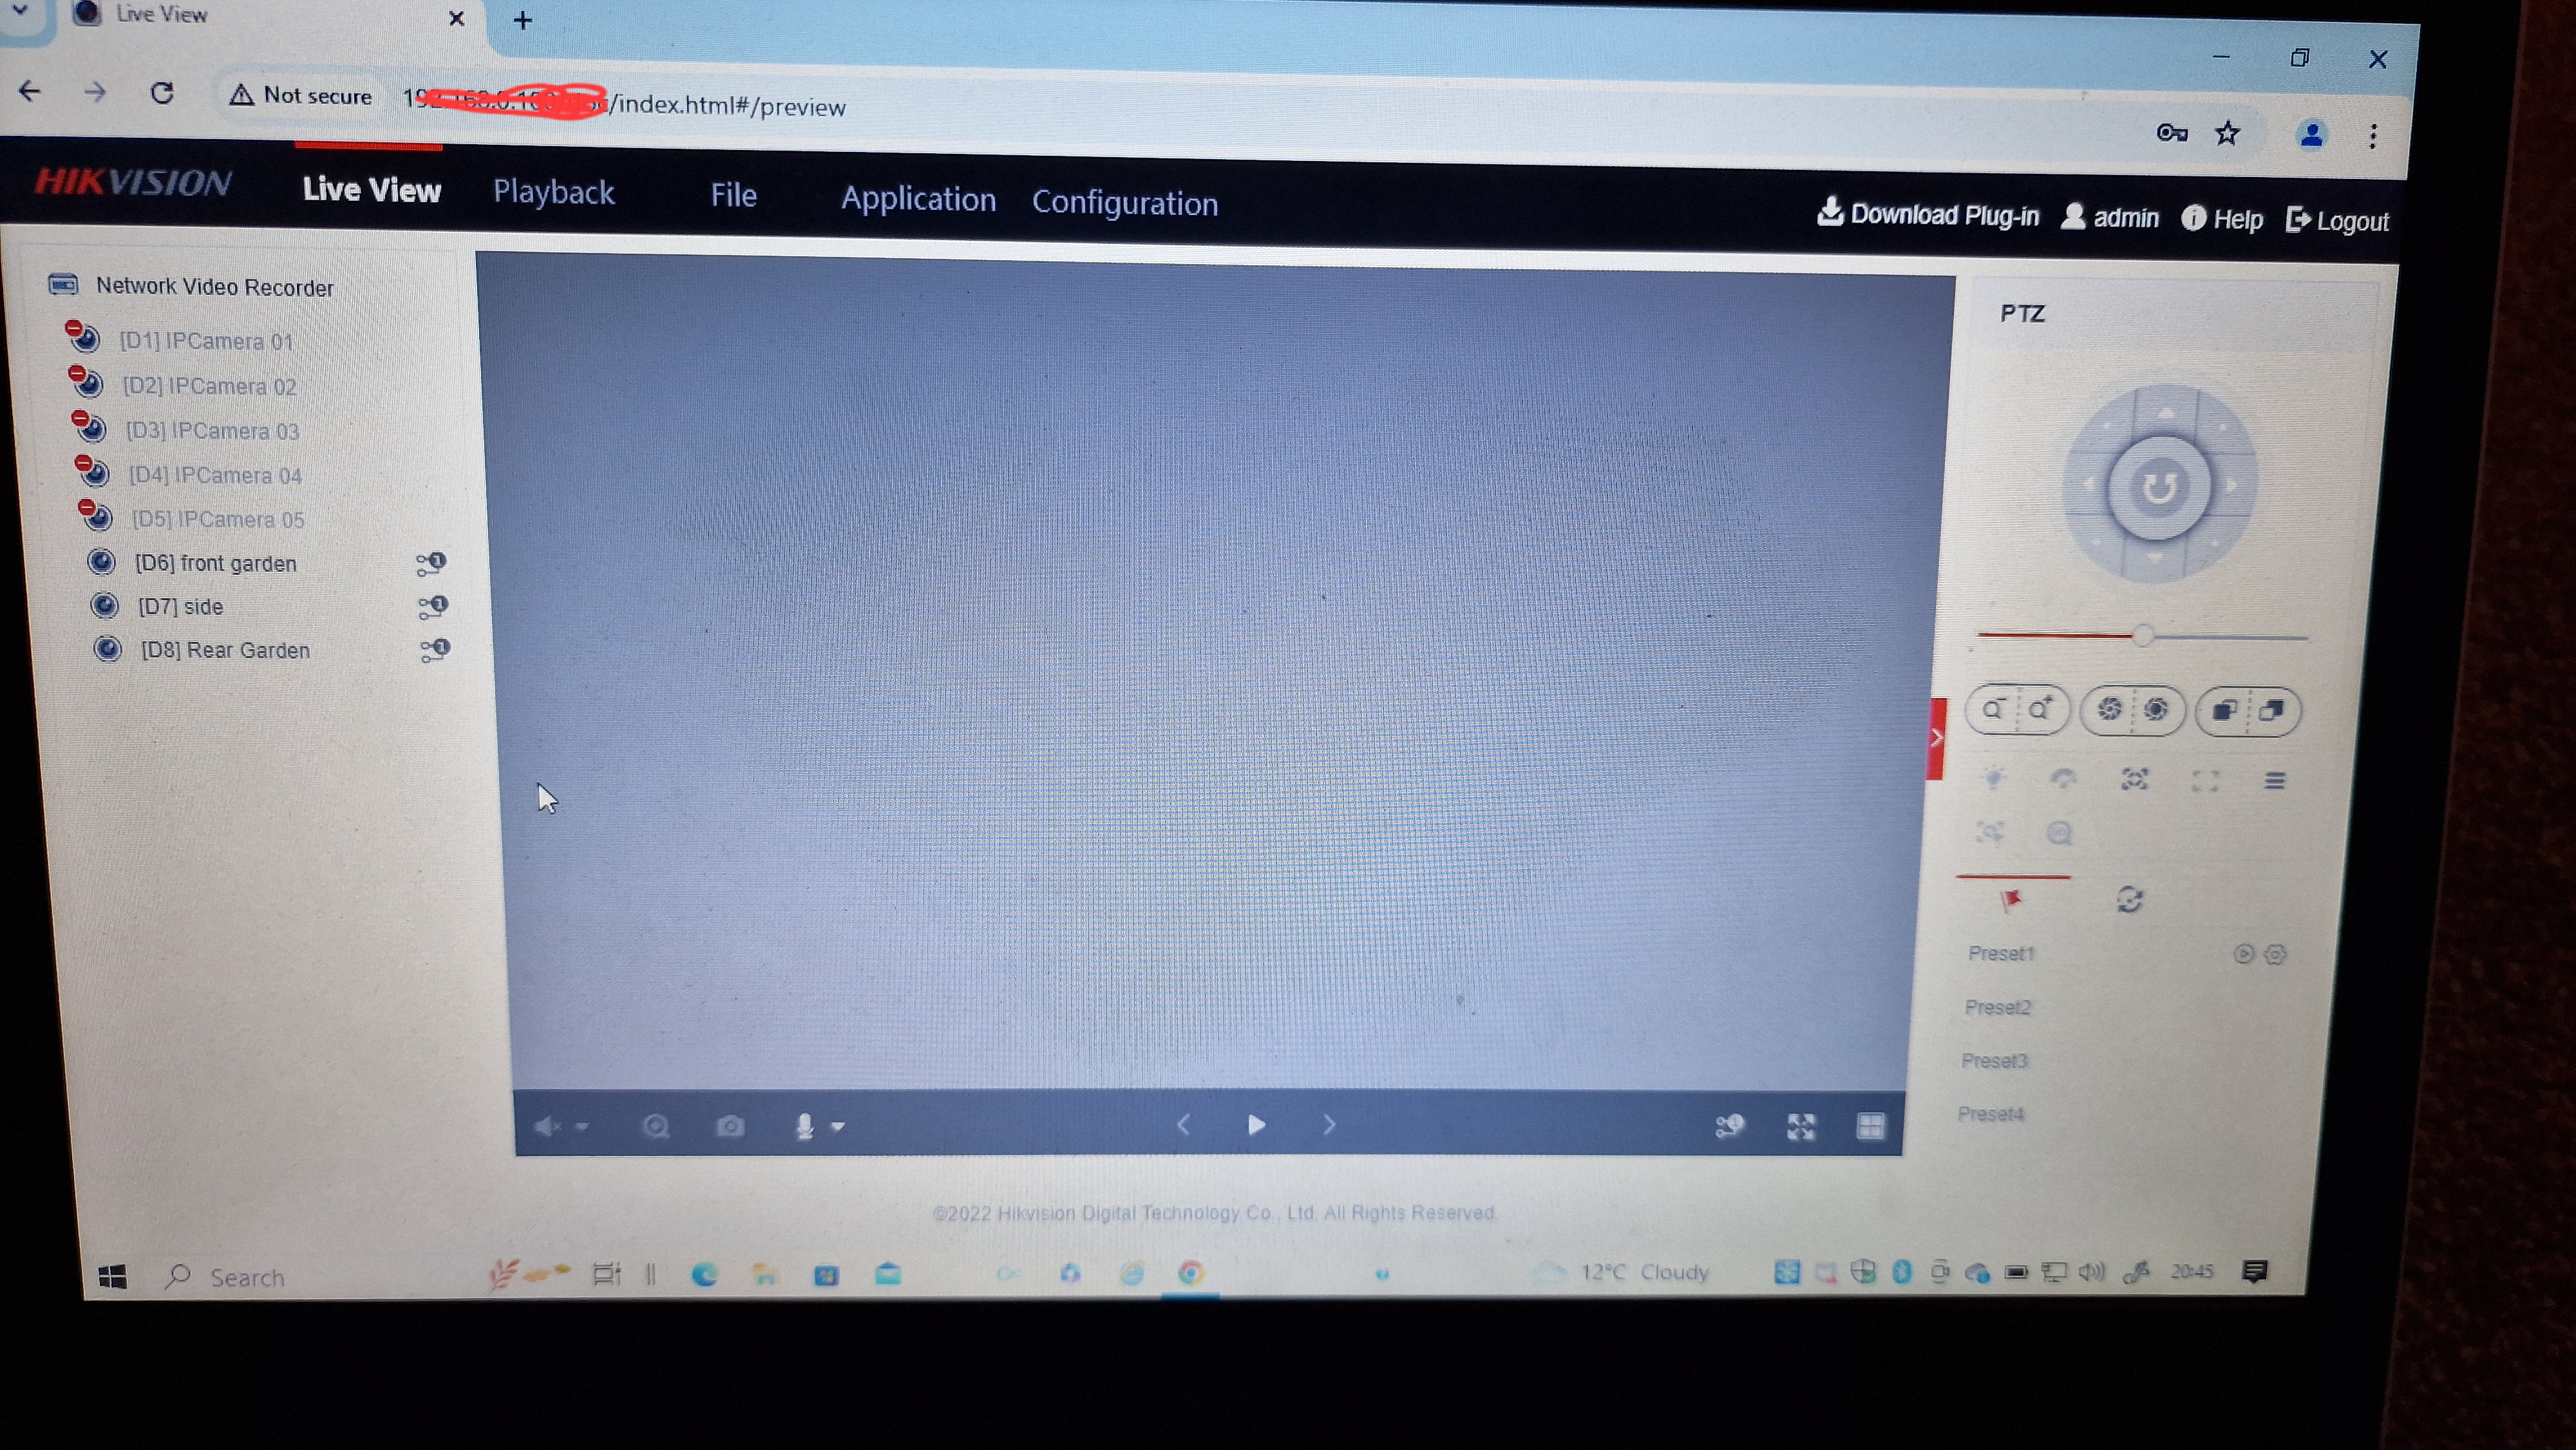The image size is (2576, 1450).
Task: Click auto-scan center button on PTZ wheel
Action: click(x=2158, y=488)
